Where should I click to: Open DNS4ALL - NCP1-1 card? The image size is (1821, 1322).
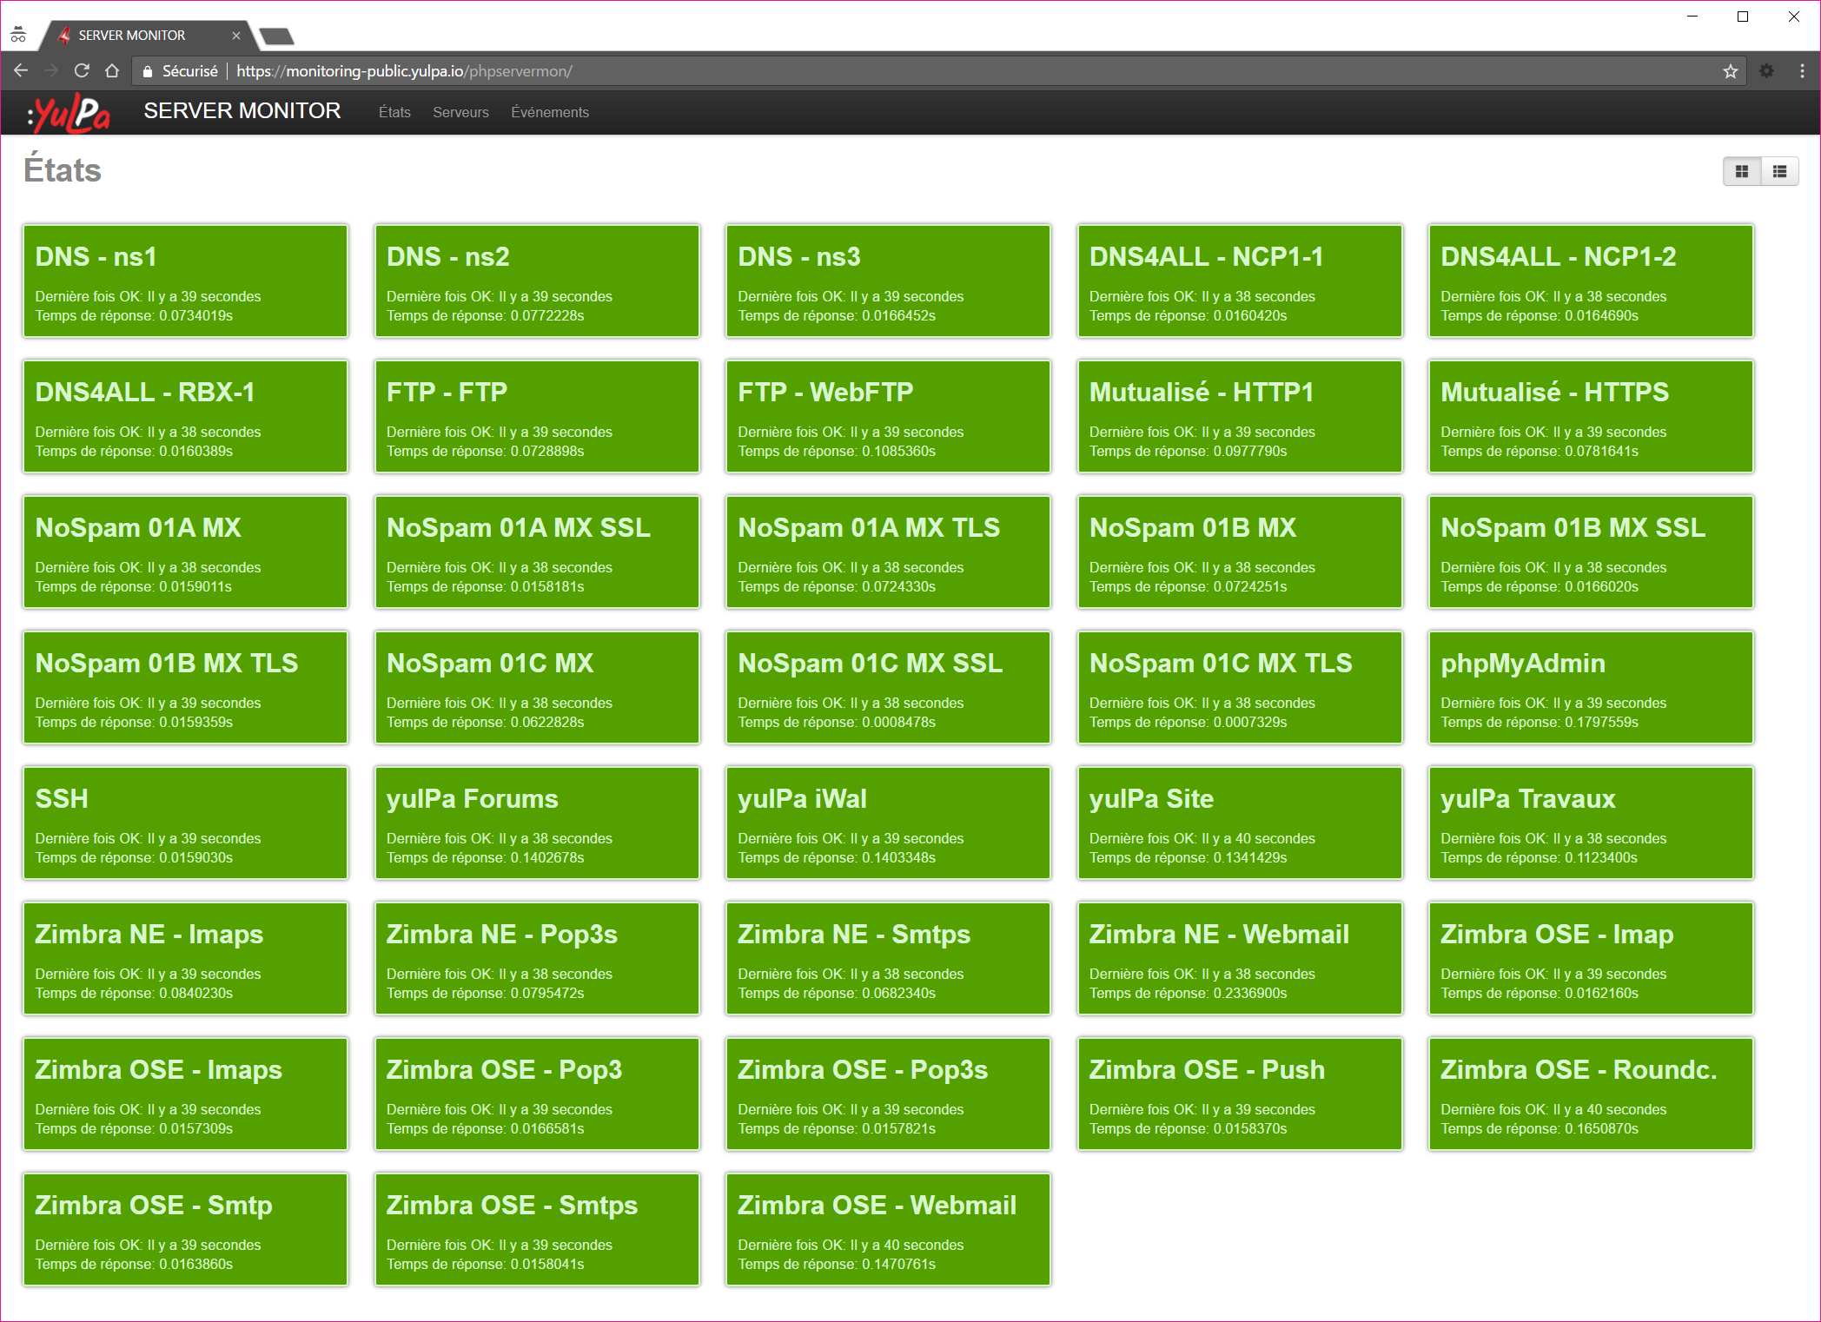tap(1240, 281)
